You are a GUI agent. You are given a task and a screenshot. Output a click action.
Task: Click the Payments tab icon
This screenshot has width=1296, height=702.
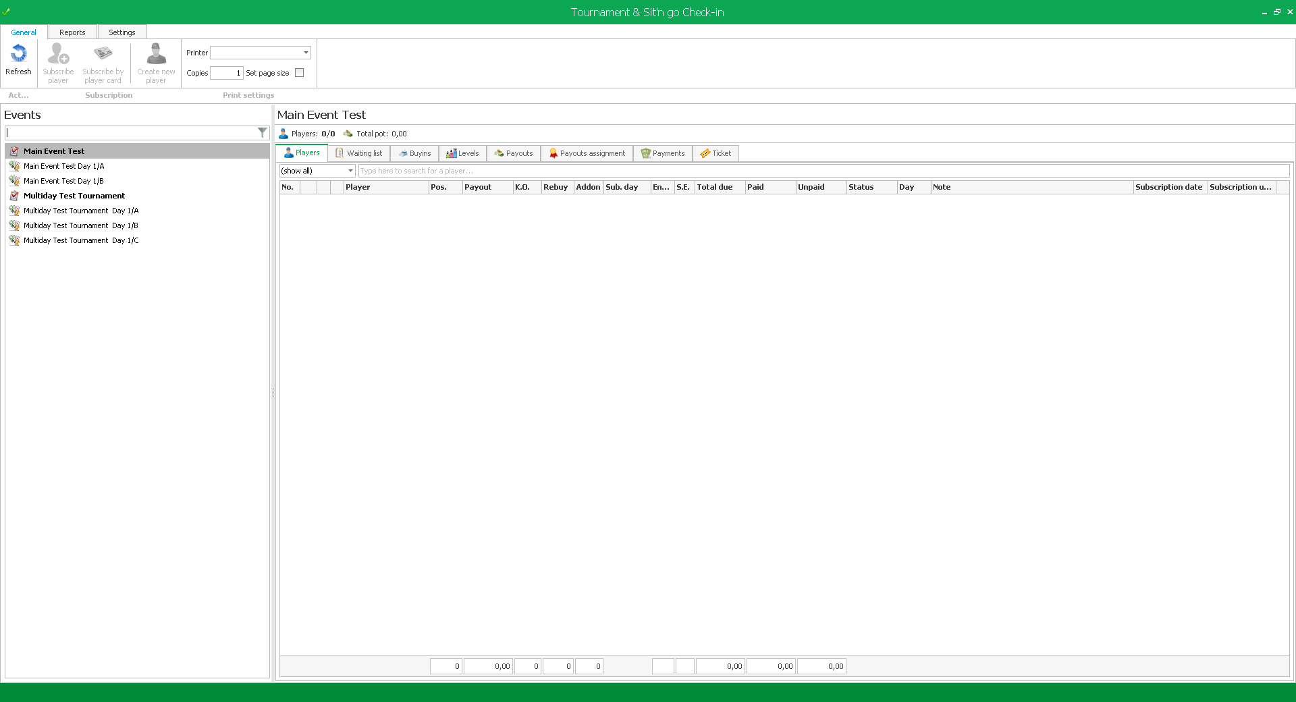pyautogui.click(x=645, y=153)
